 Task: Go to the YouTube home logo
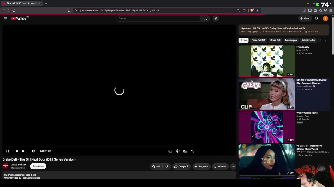click(19, 18)
